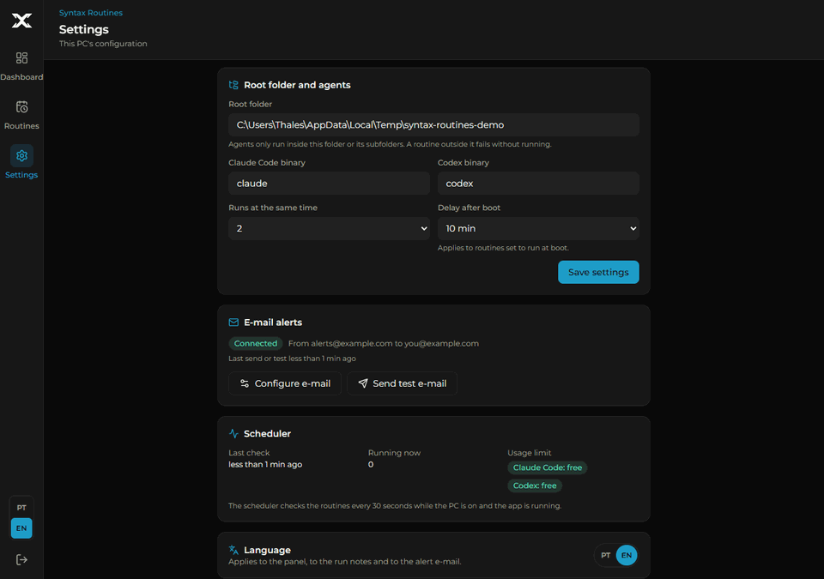Image resolution: width=824 pixels, height=579 pixels.
Task: Switch sidebar language to PT
Action: (21, 508)
